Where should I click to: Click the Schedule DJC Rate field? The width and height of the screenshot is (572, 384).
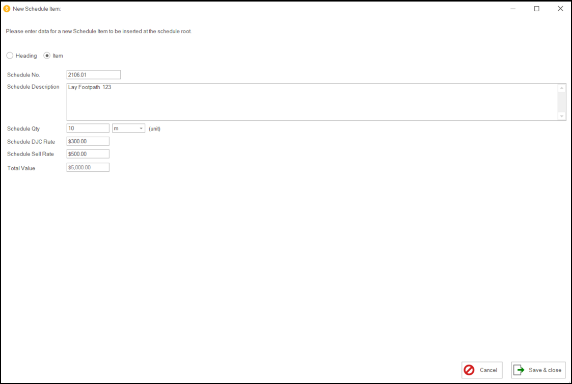(88, 141)
